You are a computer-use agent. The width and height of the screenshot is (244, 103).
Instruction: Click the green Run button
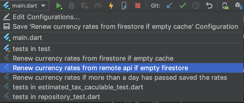59,6
